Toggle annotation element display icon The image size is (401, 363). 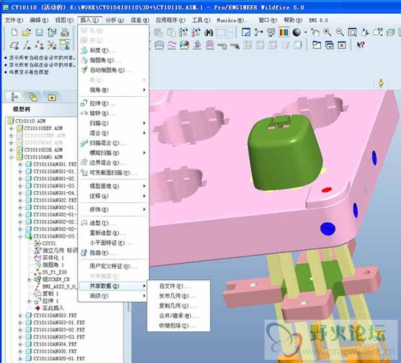(65, 45)
